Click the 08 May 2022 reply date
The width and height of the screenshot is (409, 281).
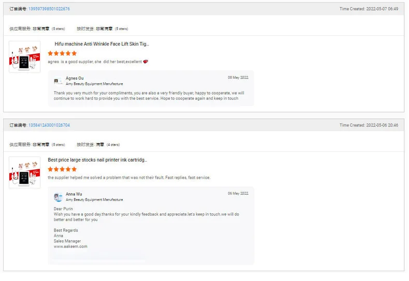pos(238,77)
